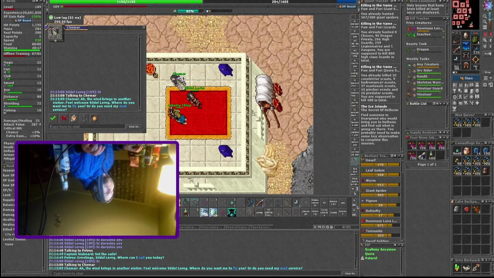Click the blue armor in the equipment slot

click(x=466, y=46)
